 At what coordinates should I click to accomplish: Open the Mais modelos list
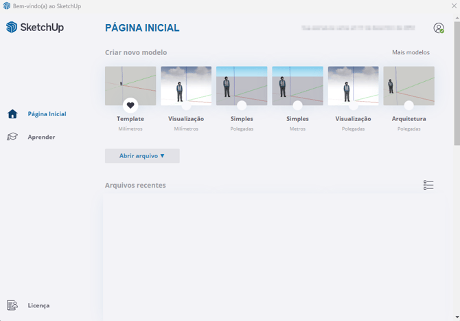pyautogui.click(x=411, y=52)
